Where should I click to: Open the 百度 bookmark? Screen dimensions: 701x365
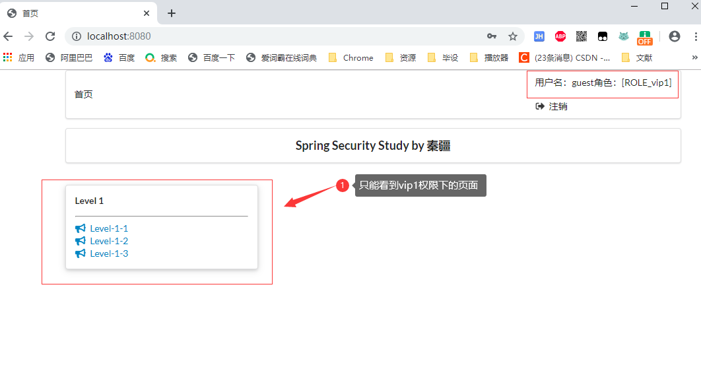click(119, 57)
